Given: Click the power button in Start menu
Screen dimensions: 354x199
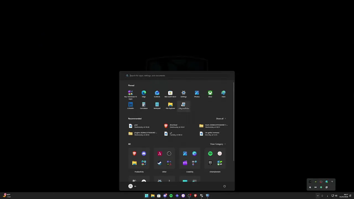Looking at the screenshot, I should click(x=225, y=186).
